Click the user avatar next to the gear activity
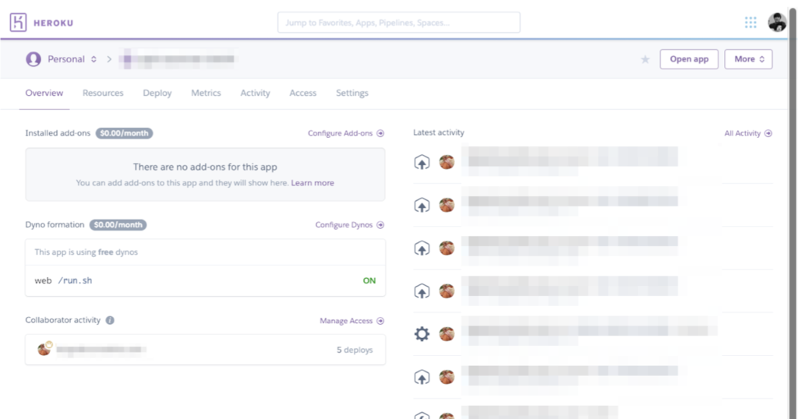The width and height of the screenshot is (798, 419). [x=447, y=334]
